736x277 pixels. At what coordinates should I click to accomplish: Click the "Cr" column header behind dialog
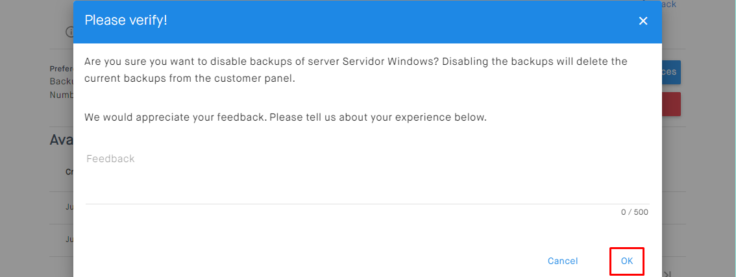[69, 172]
